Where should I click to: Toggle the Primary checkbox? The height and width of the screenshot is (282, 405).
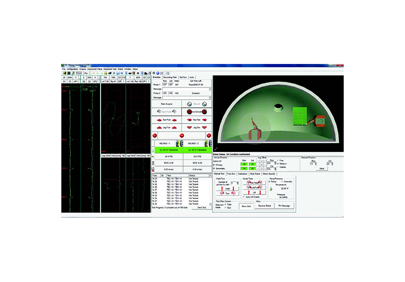(214, 165)
